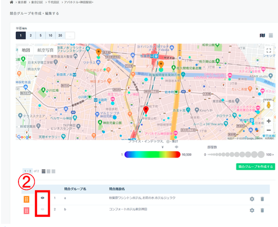
Task: Click 秋葉原ワシントンホテル facilities text in row a
Action: (x=142, y=198)
